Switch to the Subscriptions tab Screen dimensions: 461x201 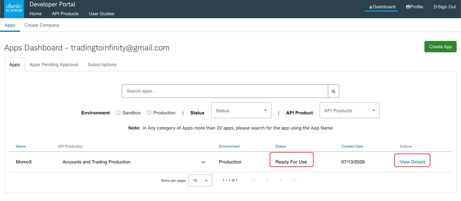click(x=102, y=65)
